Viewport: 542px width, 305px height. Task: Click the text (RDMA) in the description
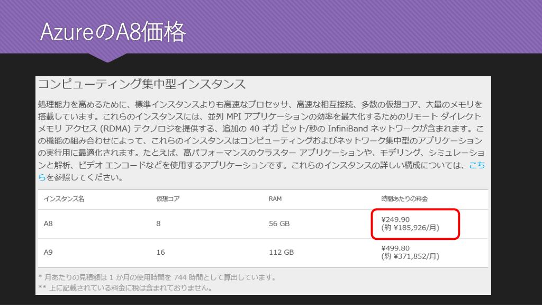[x=115, y=129]
